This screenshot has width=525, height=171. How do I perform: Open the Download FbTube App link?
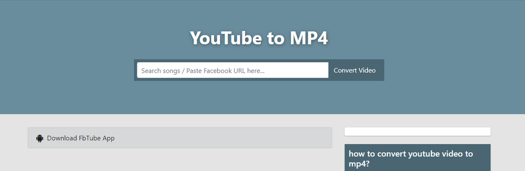tap(180, 138)
